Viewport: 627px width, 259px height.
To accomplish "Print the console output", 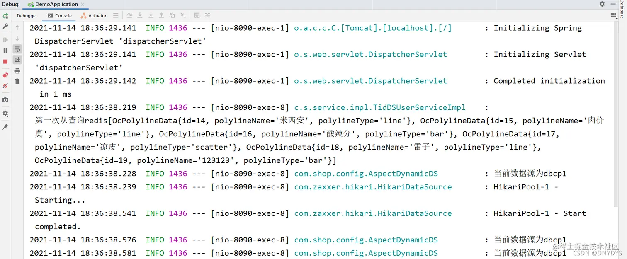I will coord(17,71).
